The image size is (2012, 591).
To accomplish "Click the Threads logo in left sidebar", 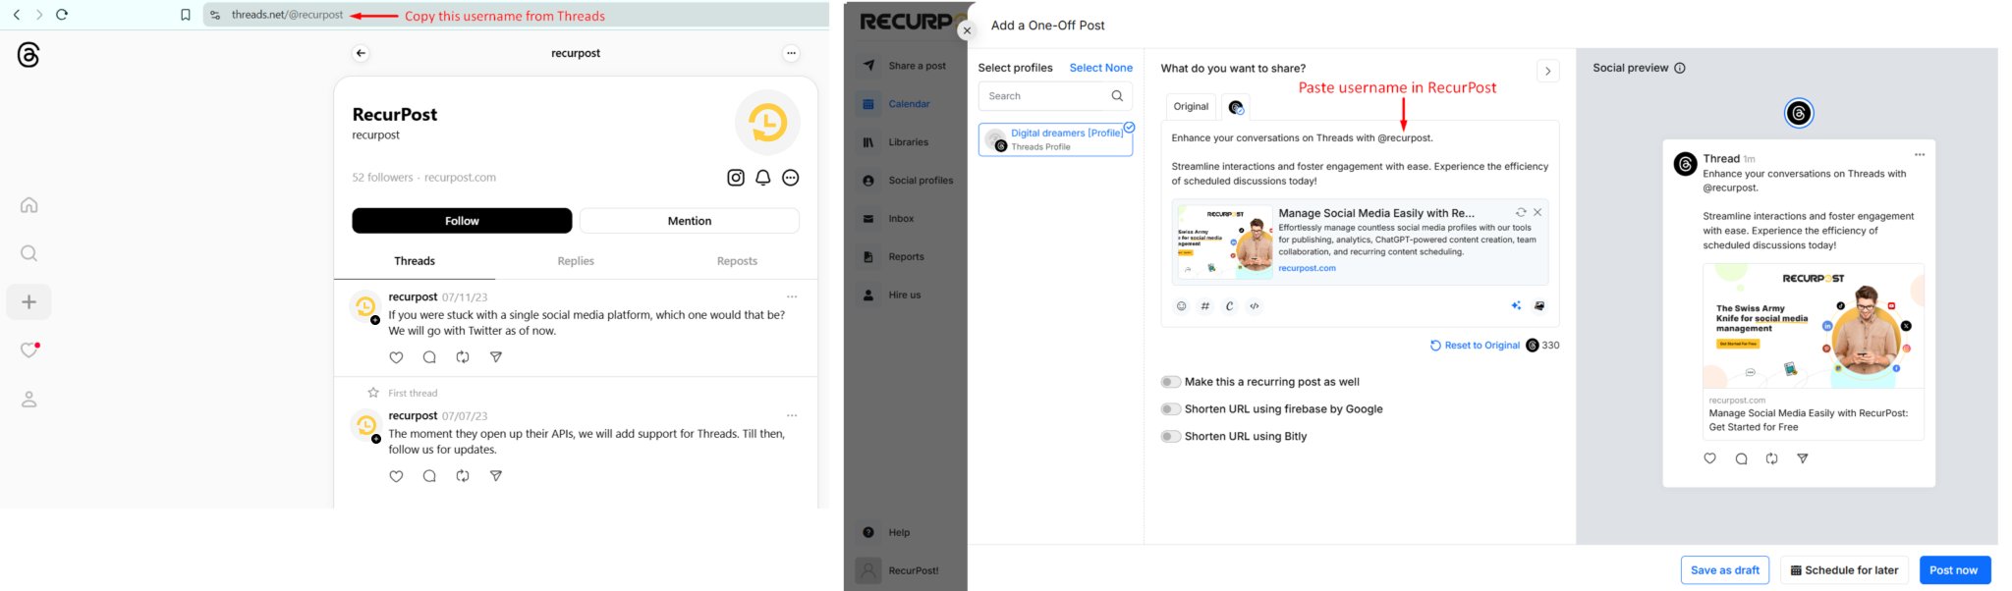I will [x=28, y=55].
